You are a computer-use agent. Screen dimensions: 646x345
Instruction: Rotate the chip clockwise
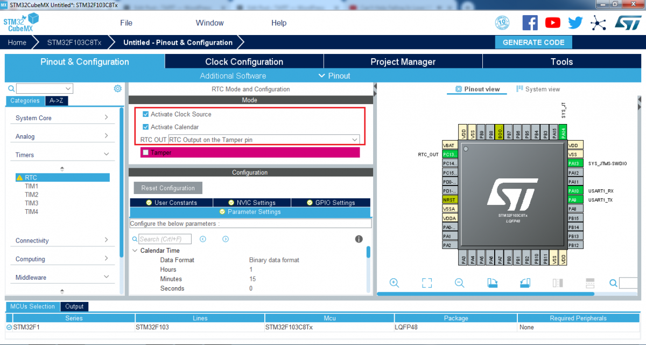click(492, 282)
